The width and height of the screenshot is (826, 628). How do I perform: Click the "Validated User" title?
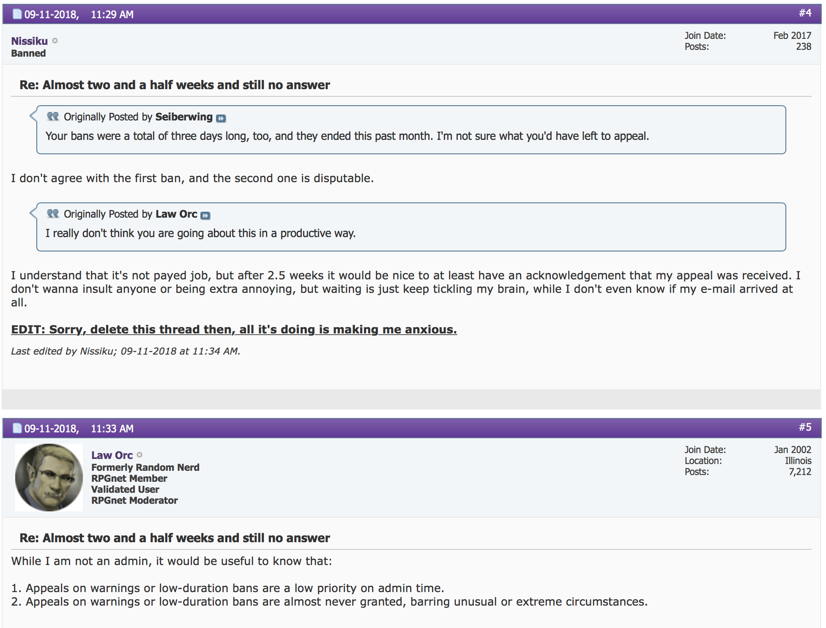coord(125,489)
